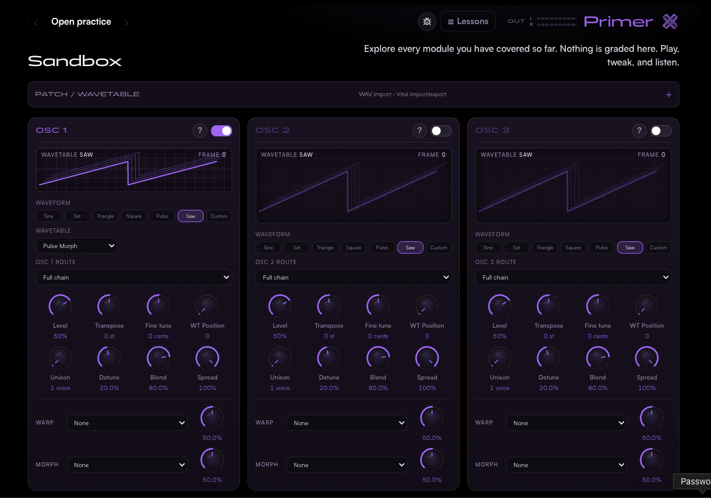Click OSC 1 Morph amount knob

point(212,460)
